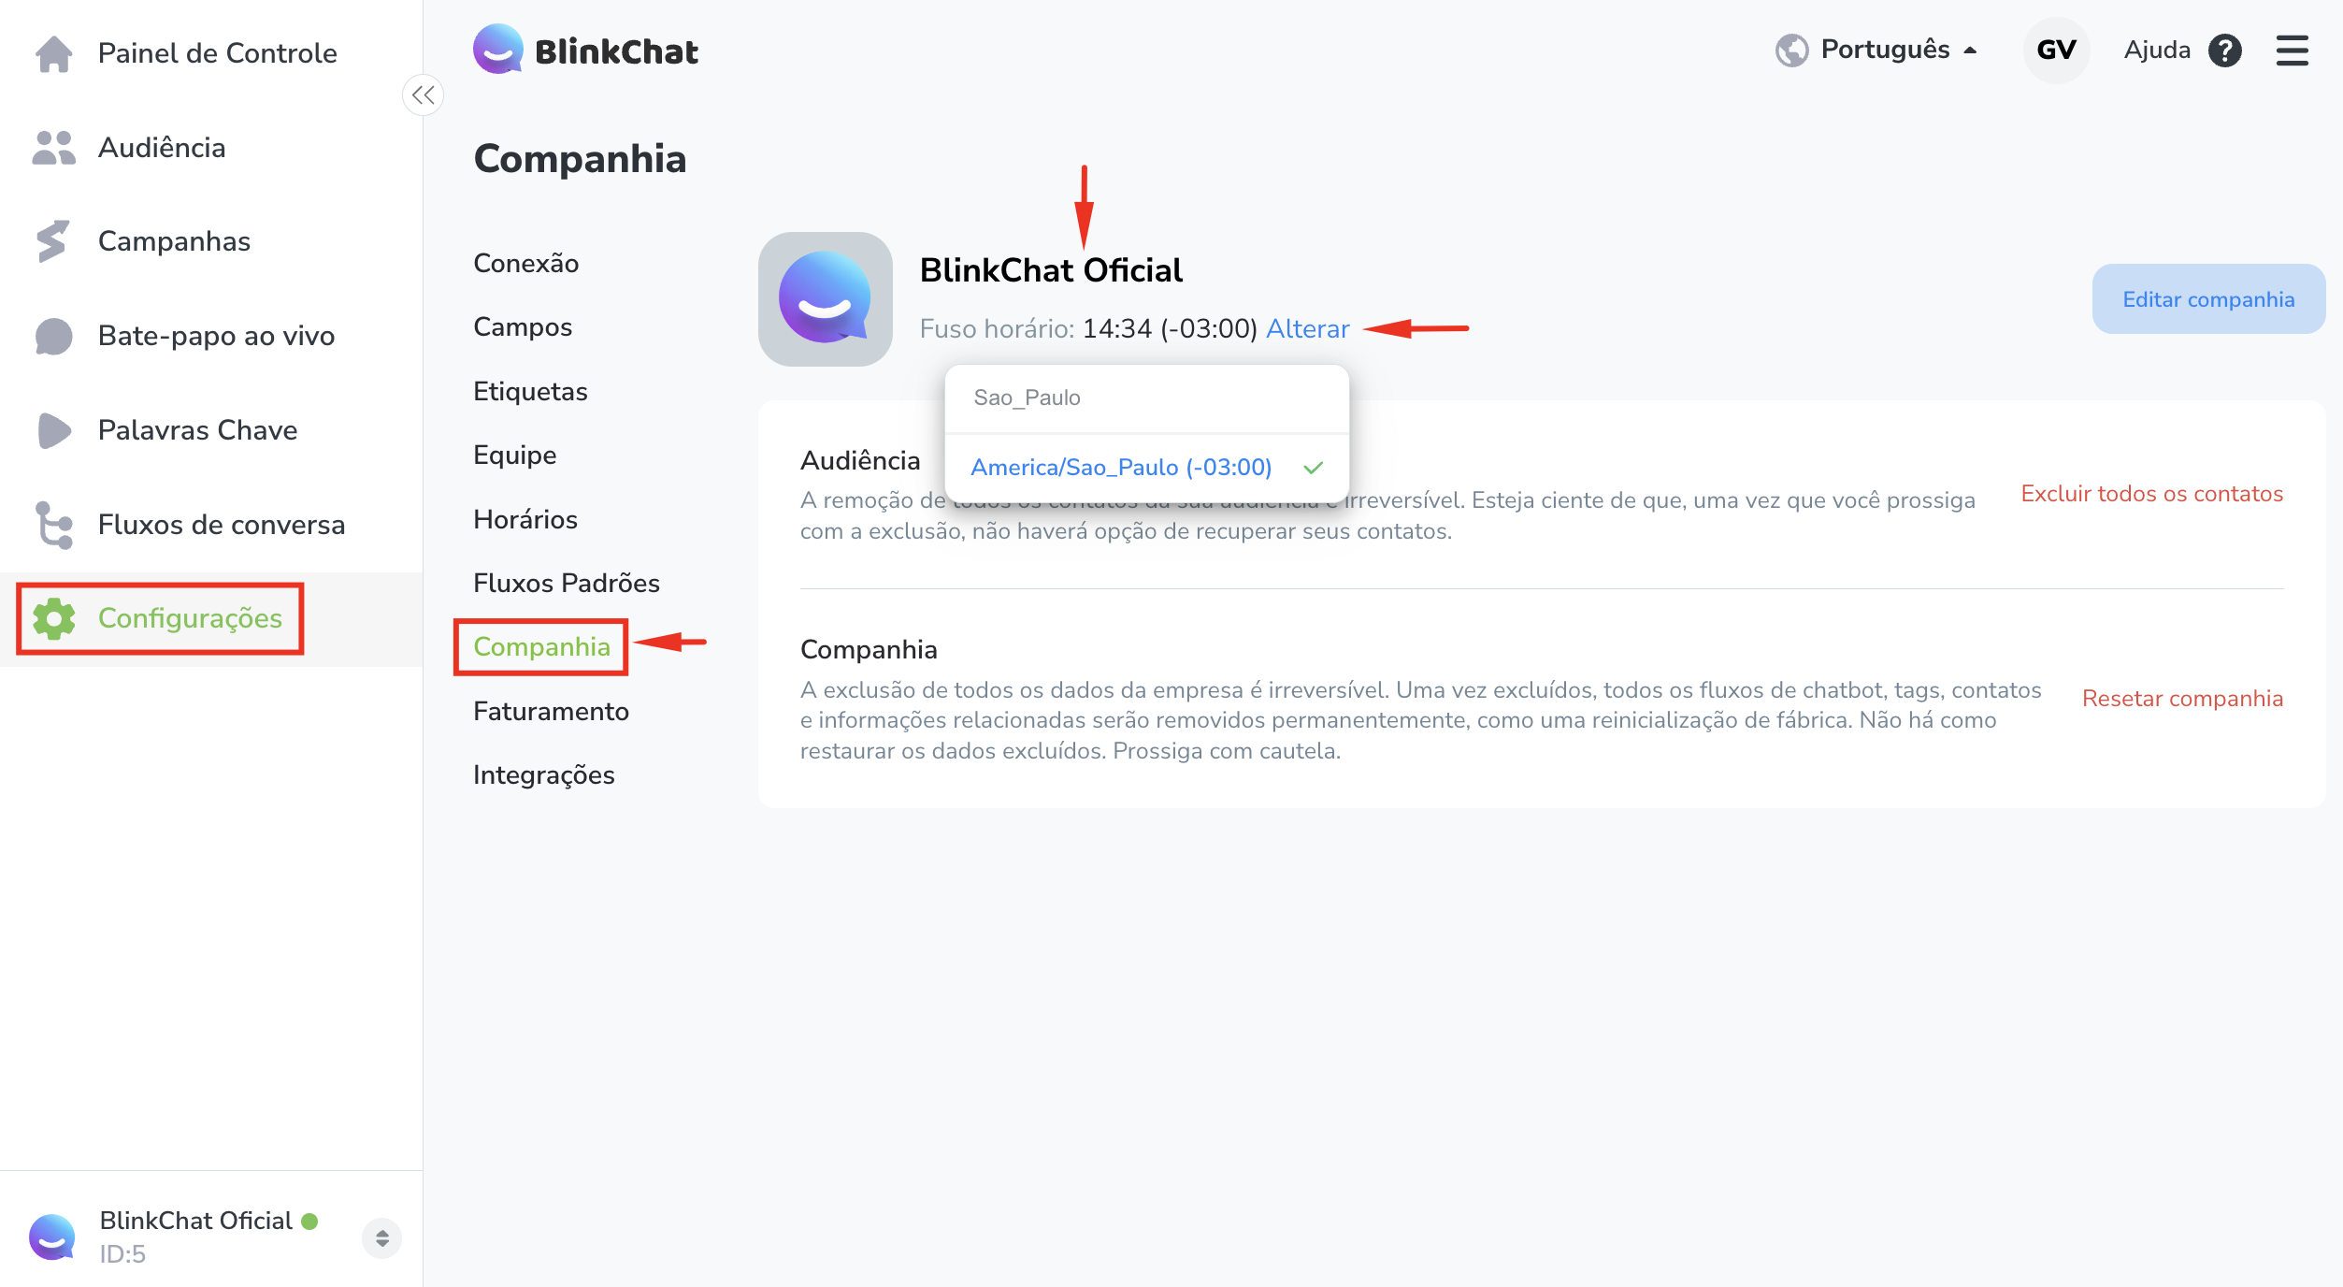Open Fluxos de conversa branch icon

click(54, 525)
